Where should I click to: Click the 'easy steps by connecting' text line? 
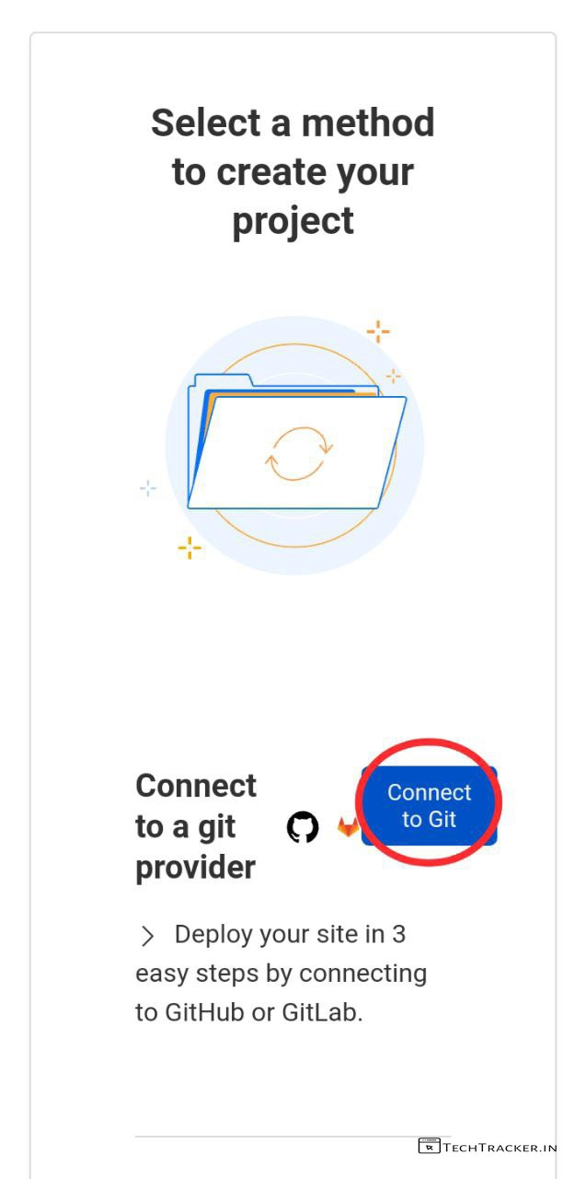282,974
